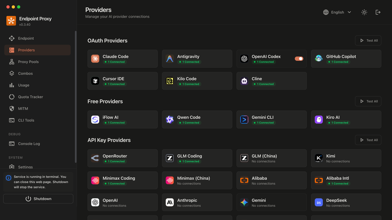Click the Kiro AI ghost icon
The image size is (392, 220).
pos(318,120)
